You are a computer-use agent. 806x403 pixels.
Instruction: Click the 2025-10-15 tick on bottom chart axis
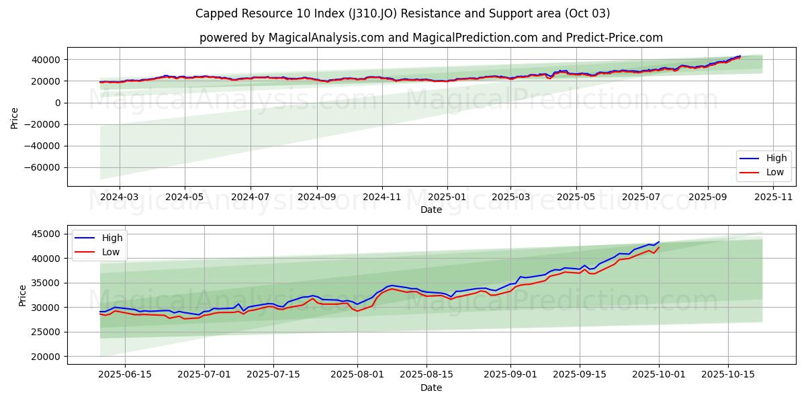[x=728, y=374]
